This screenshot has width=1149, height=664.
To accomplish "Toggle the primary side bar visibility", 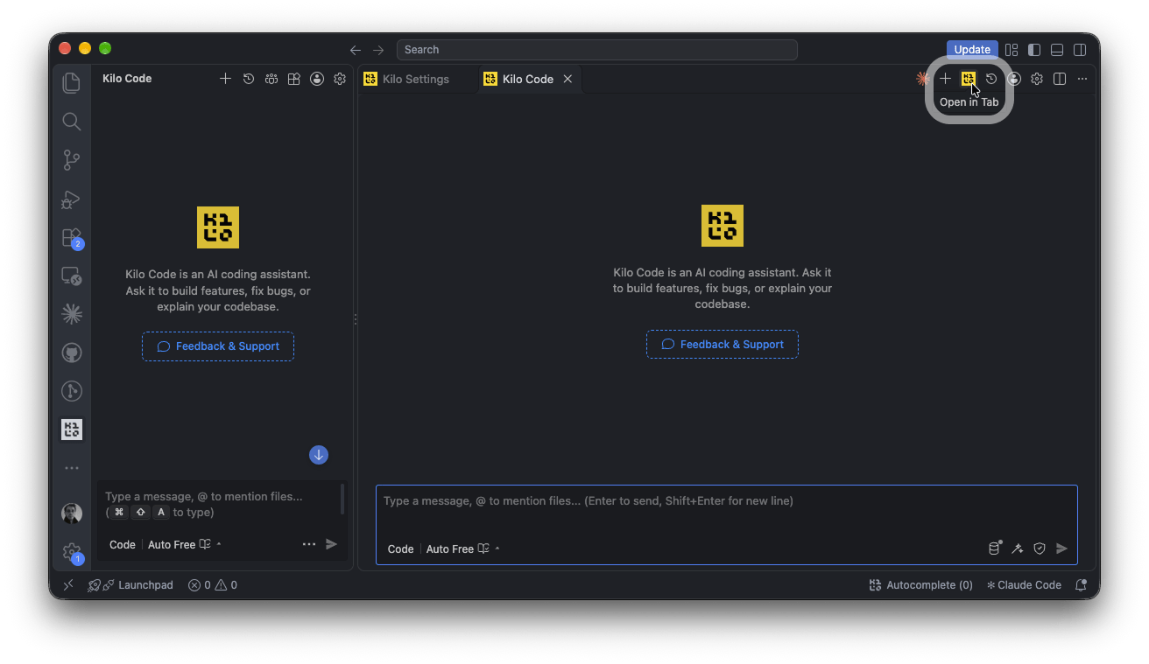I will tap(1034, 50).
